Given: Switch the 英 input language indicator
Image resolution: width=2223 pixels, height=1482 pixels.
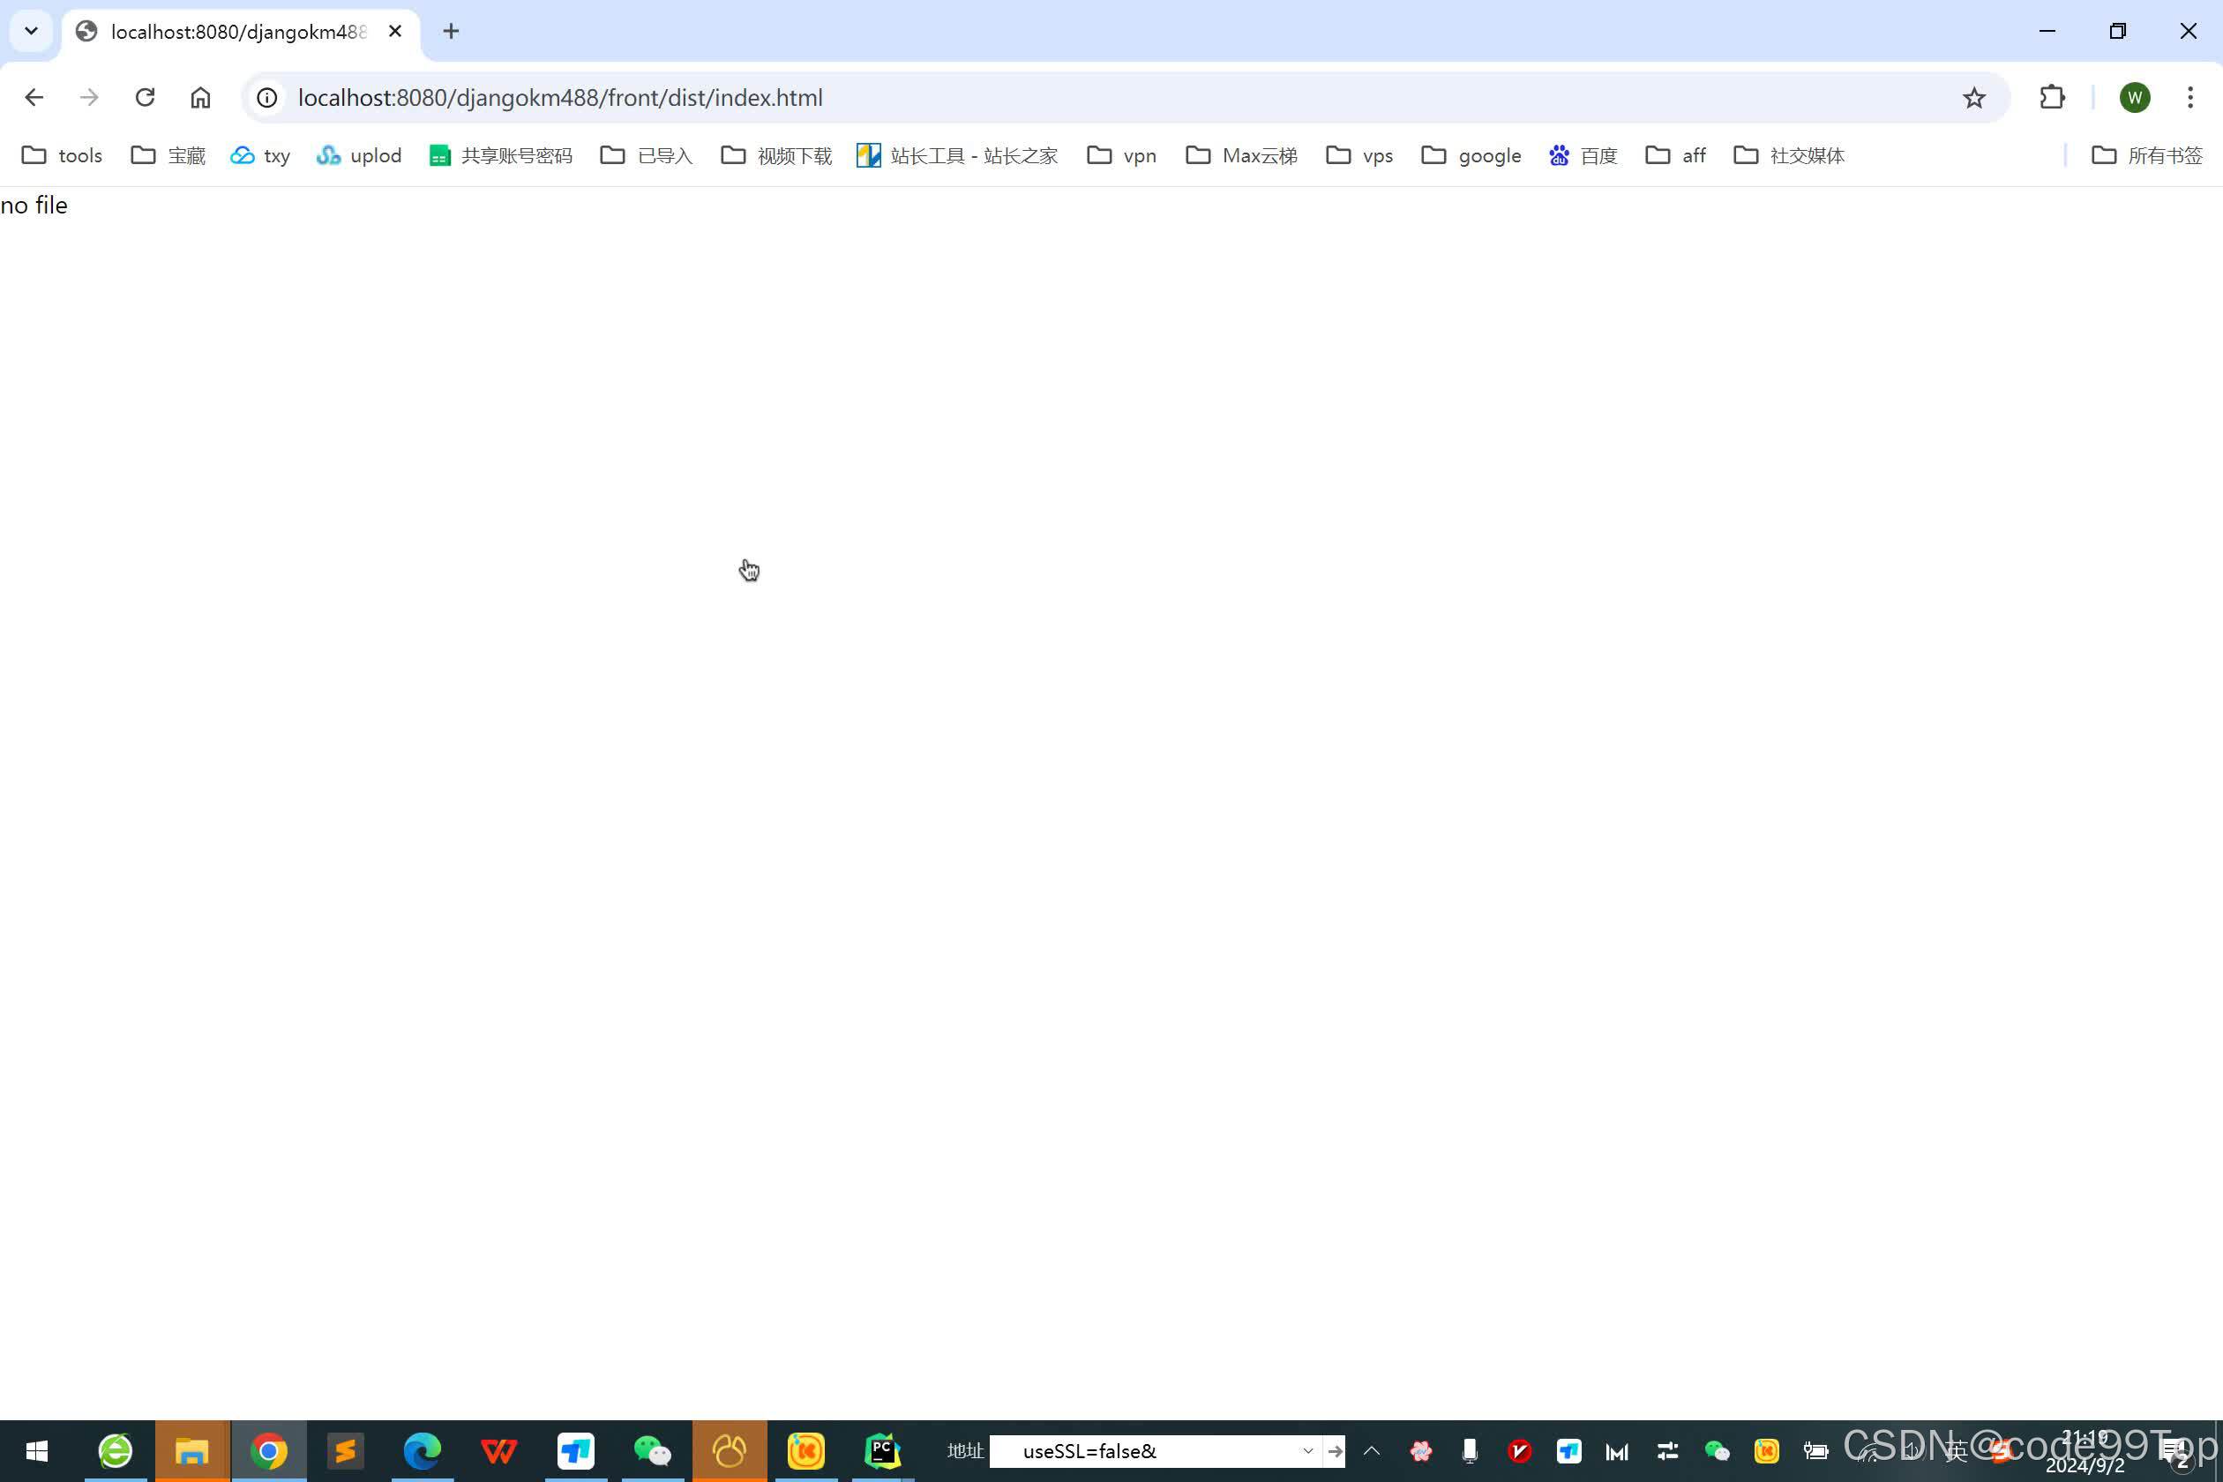Looking at the screenshot, I should pos(1958,1451).
